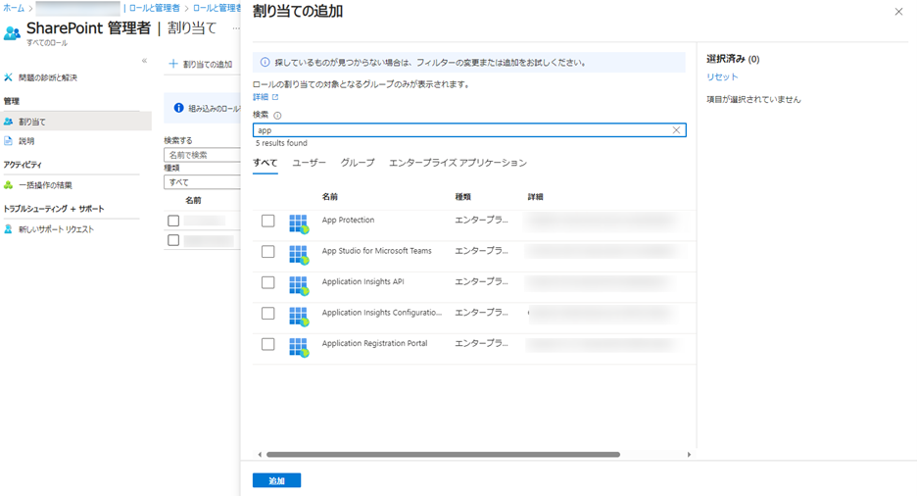917x496 pixels.
Task: Close the 割り当ての追加 panel
Action: [898, 12]
